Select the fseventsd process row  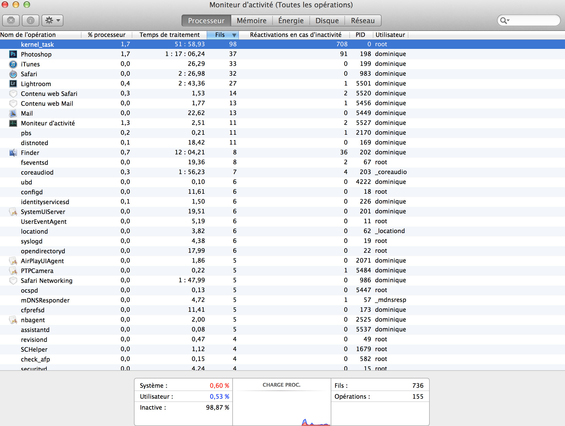pyautogui.click(x=282, y=162)
